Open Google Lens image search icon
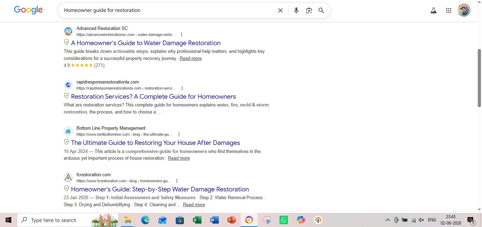Screen dimensions: 482x227 point(309,11)
